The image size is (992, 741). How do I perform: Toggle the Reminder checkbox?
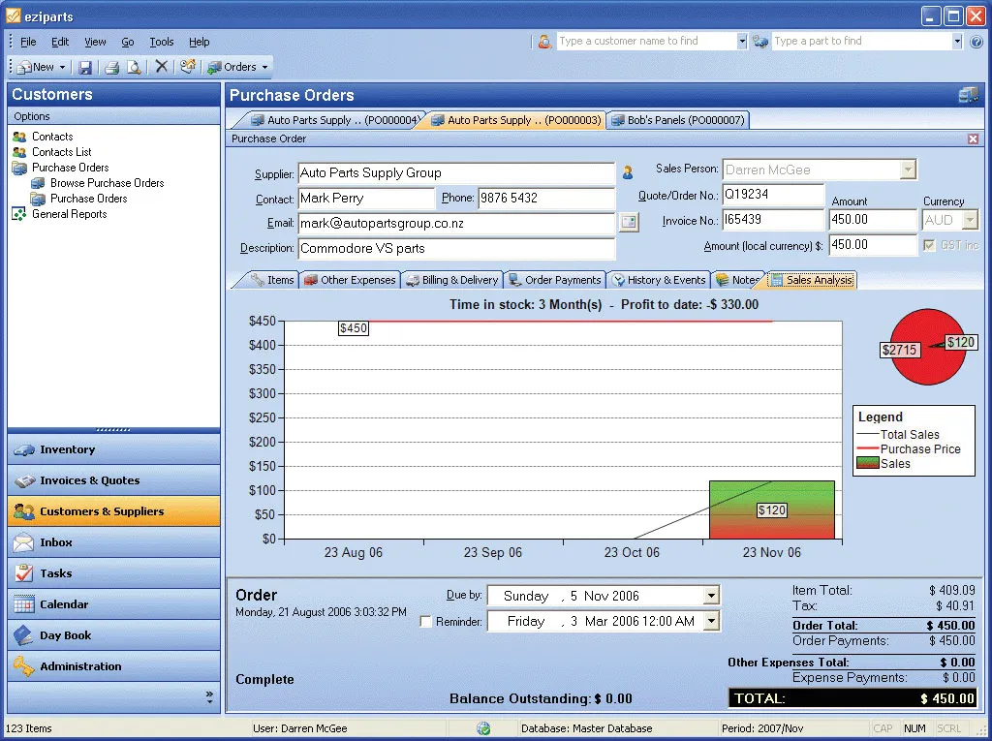click(426, 622)
